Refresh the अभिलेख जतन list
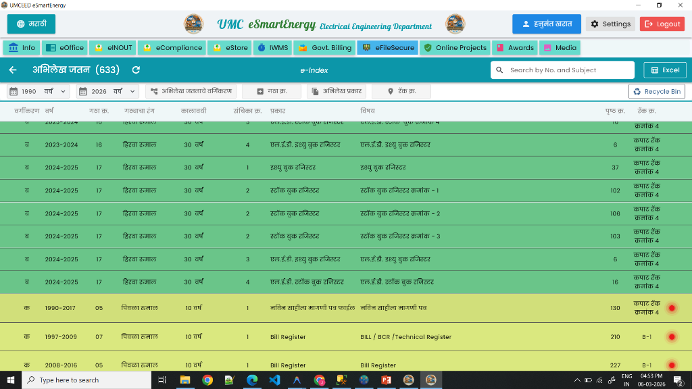Screen dimensions: 692x389 (x=136, y=70)
